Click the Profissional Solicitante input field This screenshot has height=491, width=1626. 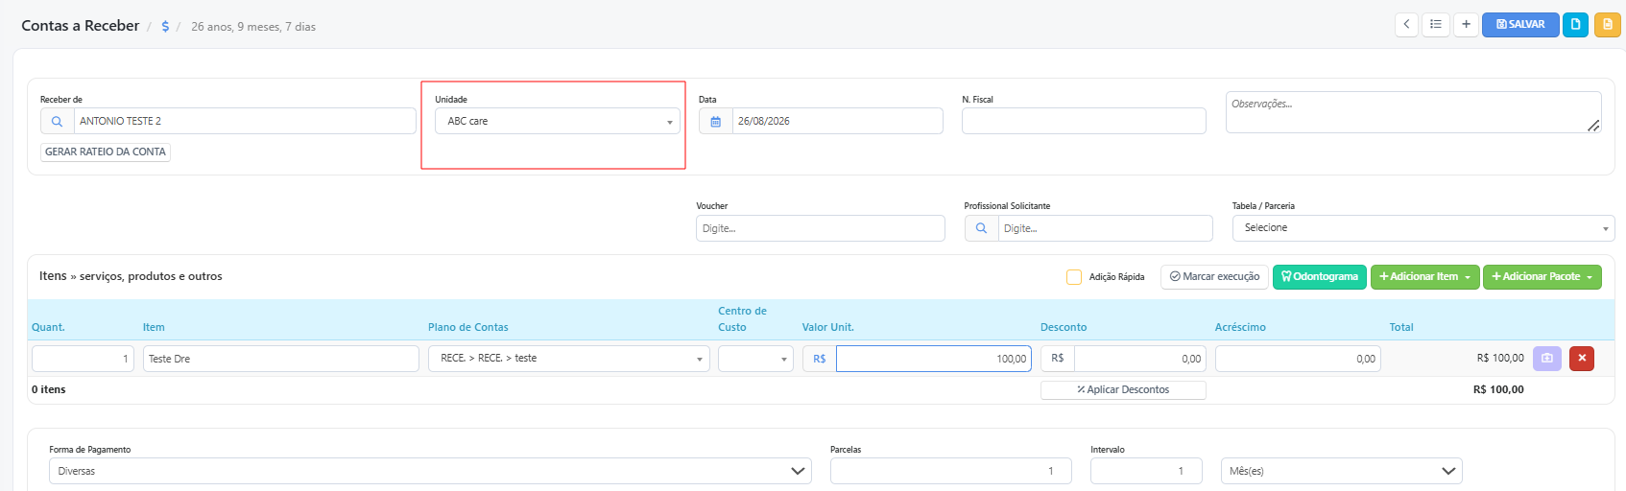pos(1105,228)
